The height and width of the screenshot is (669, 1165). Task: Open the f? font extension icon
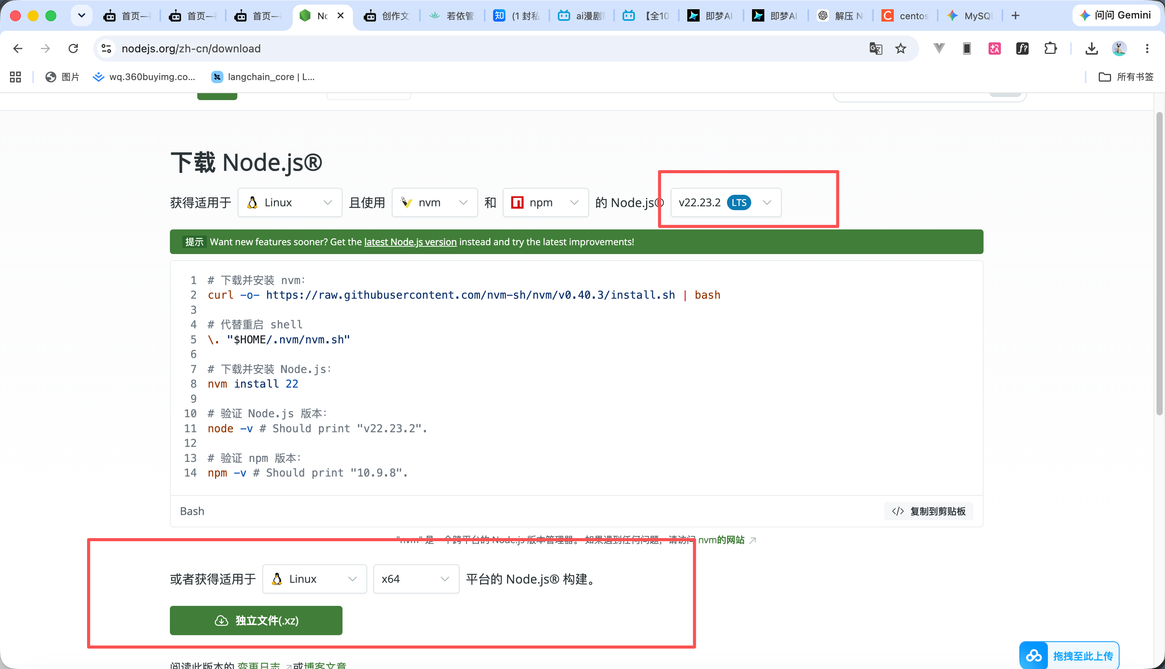pos(1022,48)
